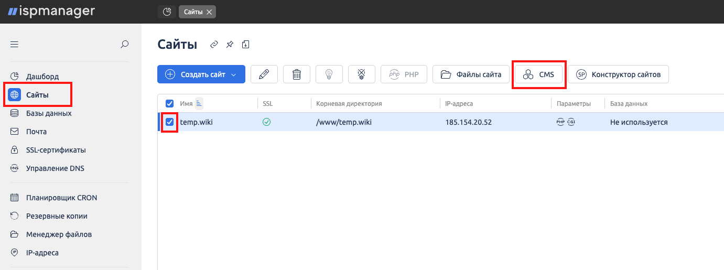Viewport: 724px width, 270px height.
Task: Open IP-адреса in the sidebar
Action: [x=35, y=253]
